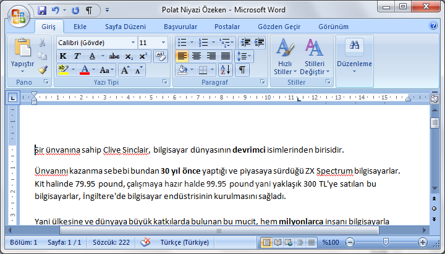Align text left
This screenshot has width=445, height=254.
point(182,56)
